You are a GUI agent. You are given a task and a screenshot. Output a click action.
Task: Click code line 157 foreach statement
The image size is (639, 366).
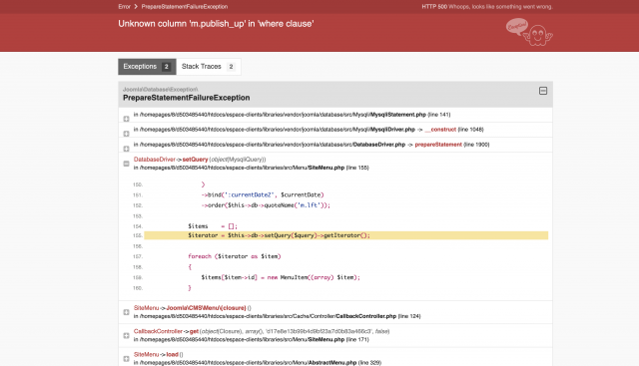tap(235, 256)
